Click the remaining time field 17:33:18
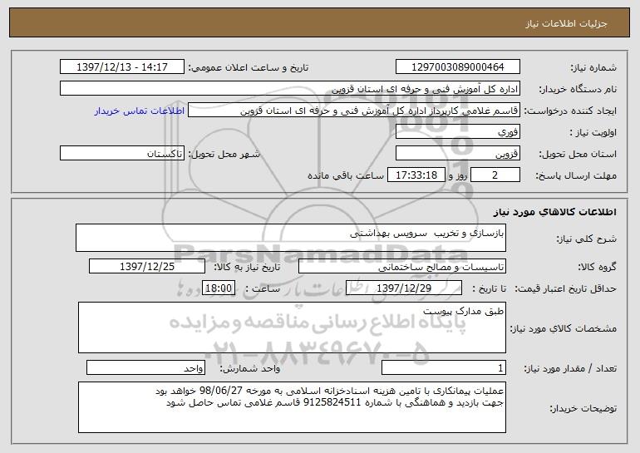This screenshot has height=453, width=640. pyautogui.click(x=416, y=175)
